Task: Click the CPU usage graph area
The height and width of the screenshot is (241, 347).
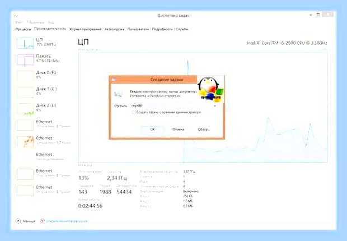Action: (203, 107)
